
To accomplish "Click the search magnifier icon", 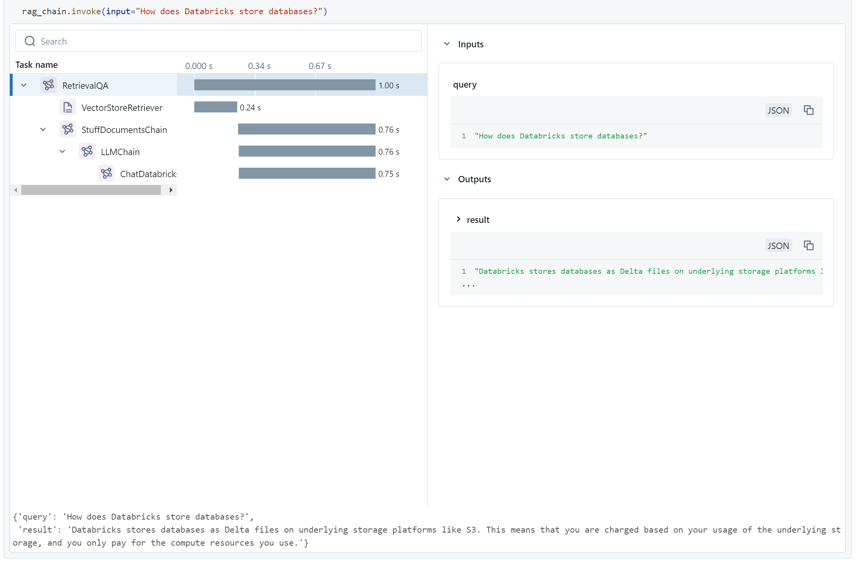I will [30, 41].
